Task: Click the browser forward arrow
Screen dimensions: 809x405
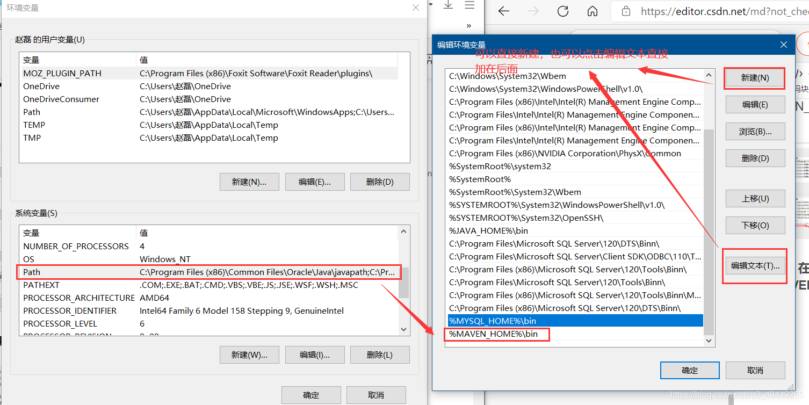Action: click(533, 11)
